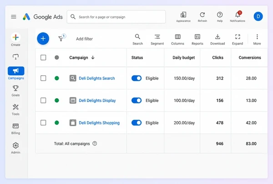Open Deli Delights Display campaign
This screenshot has width=273, height=184.
click(97, 101)
